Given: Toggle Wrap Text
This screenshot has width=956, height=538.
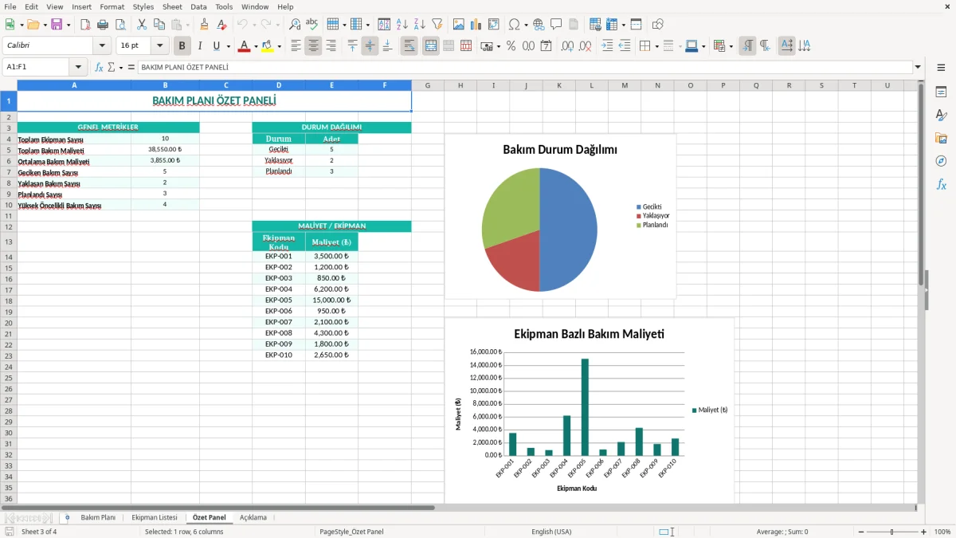Looking at the screenshot, I should coord(409,46).
